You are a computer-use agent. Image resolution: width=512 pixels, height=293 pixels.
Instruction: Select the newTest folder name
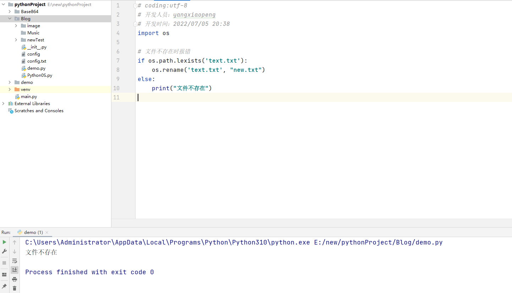pos(36,40)
